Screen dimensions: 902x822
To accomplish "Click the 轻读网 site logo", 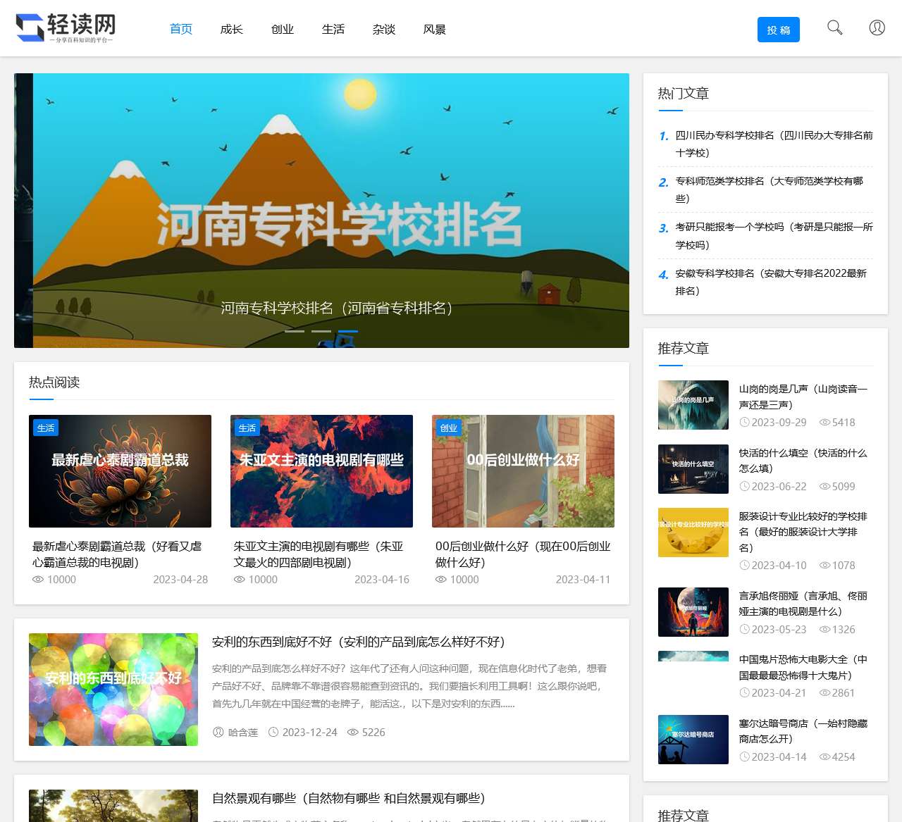I will 66,28.
